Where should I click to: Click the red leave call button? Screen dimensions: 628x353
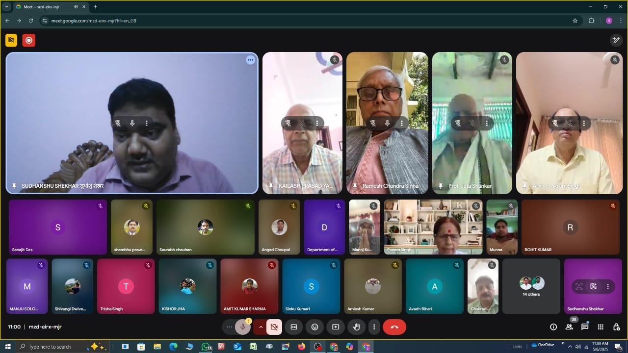(394, 327)
